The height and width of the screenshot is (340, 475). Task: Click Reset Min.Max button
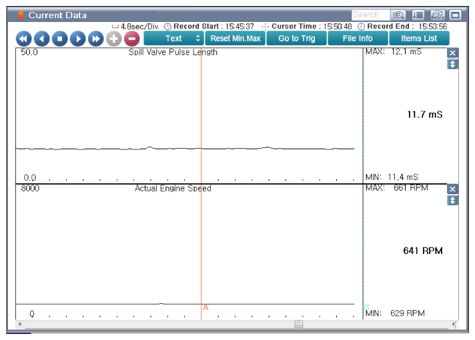click(236, 39)
